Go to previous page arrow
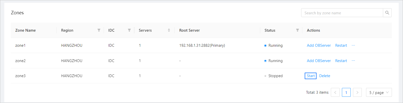The height and width of the screenshot is (103, 403). click(335, 92)
